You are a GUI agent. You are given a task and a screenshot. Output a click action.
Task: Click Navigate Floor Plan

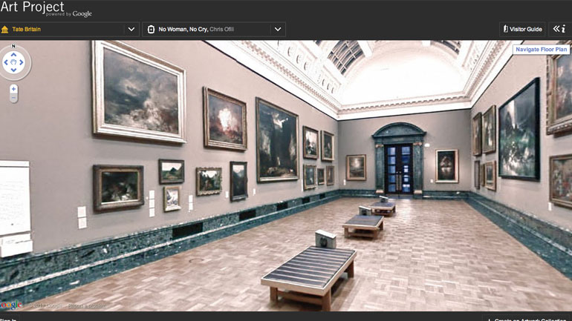pyautogui.click(x=541, y=50)
